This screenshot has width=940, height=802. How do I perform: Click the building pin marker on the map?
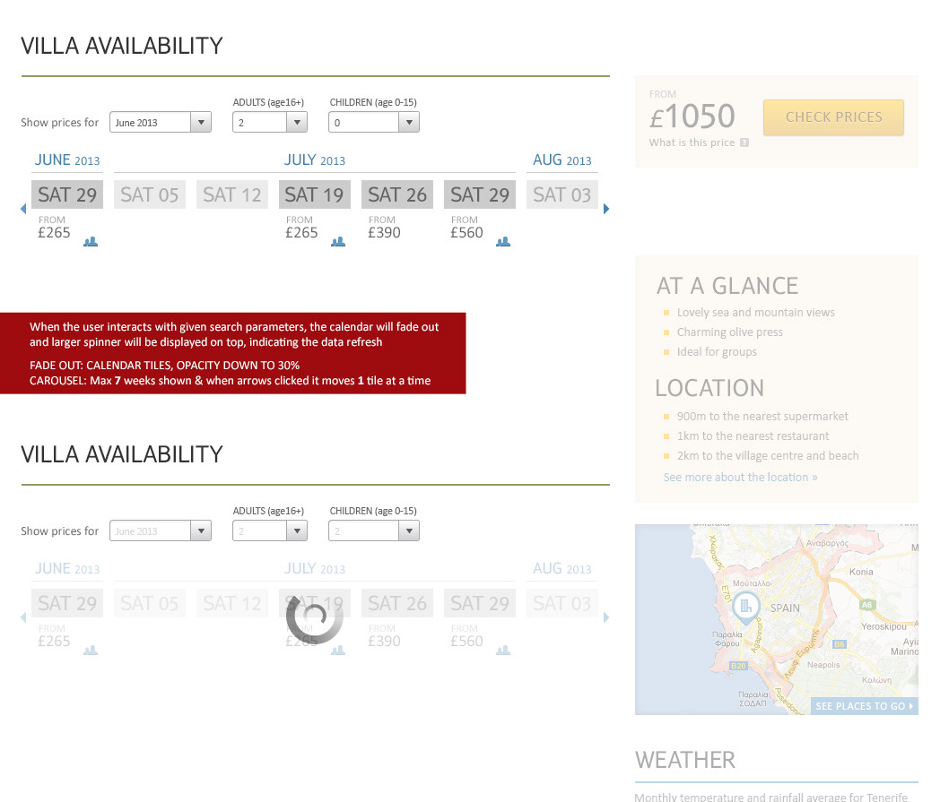coord(745,608)
